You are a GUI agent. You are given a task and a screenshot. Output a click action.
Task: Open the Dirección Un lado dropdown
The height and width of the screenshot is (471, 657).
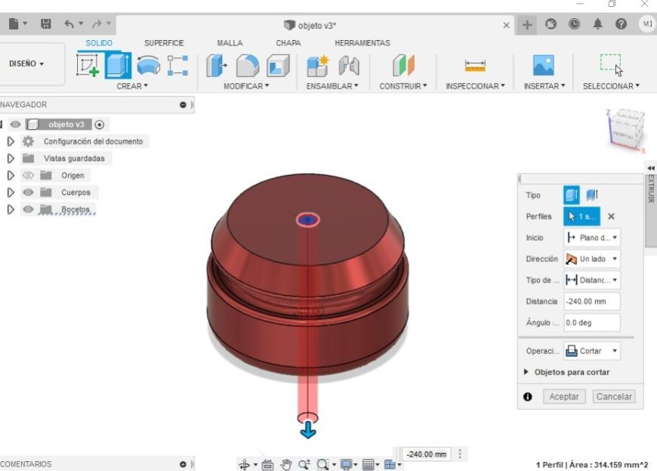[592, 259]
